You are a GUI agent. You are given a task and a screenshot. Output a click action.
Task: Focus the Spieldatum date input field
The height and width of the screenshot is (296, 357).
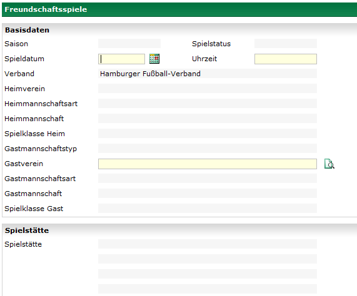121,59
